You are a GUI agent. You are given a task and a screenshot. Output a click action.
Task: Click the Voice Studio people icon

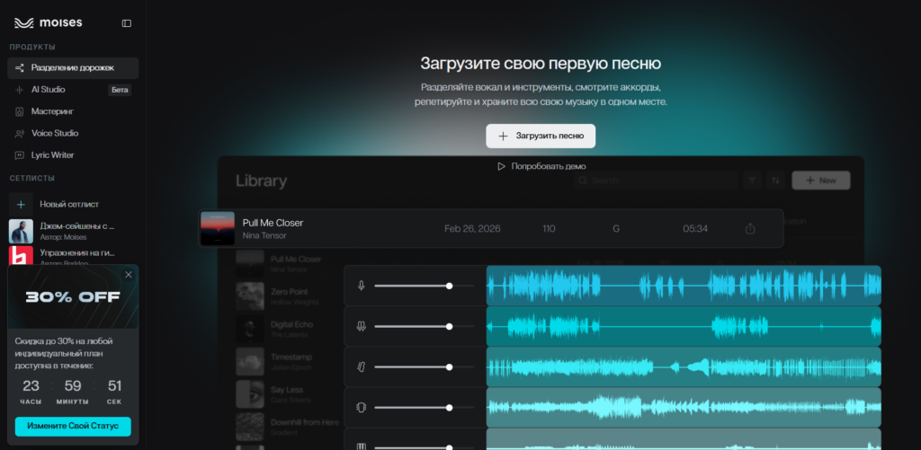(x=20, y=134)
